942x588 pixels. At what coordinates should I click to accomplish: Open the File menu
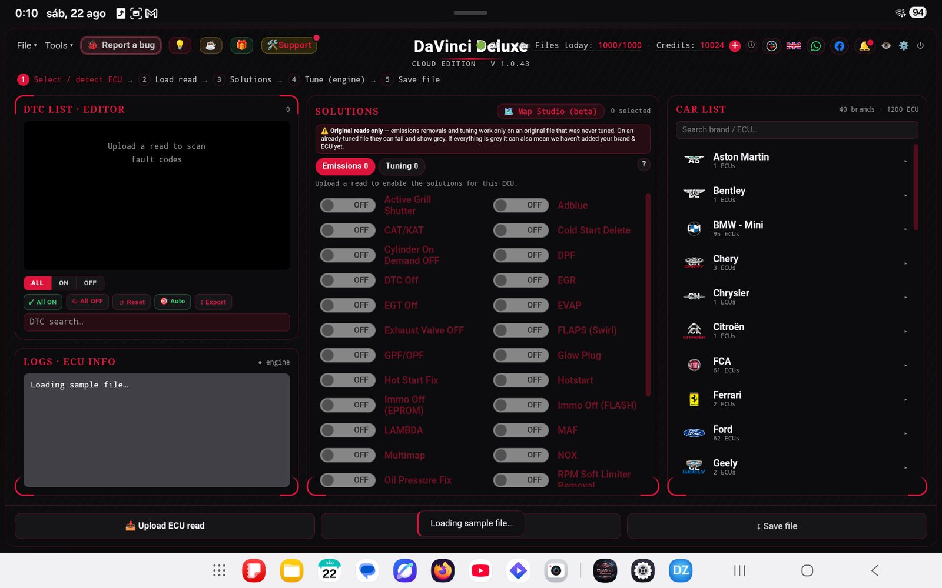pyautogui.click(x=26, y=45)
